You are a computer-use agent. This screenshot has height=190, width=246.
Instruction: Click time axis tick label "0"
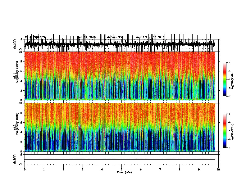coord(25,170)
